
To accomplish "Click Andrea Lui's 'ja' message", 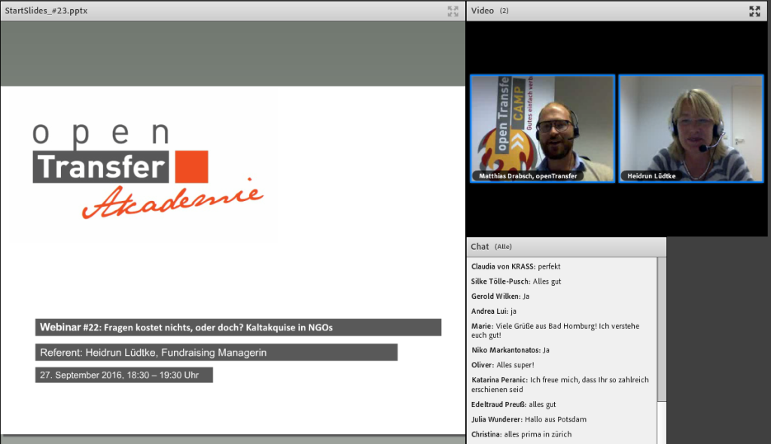I will click(494, 311).
